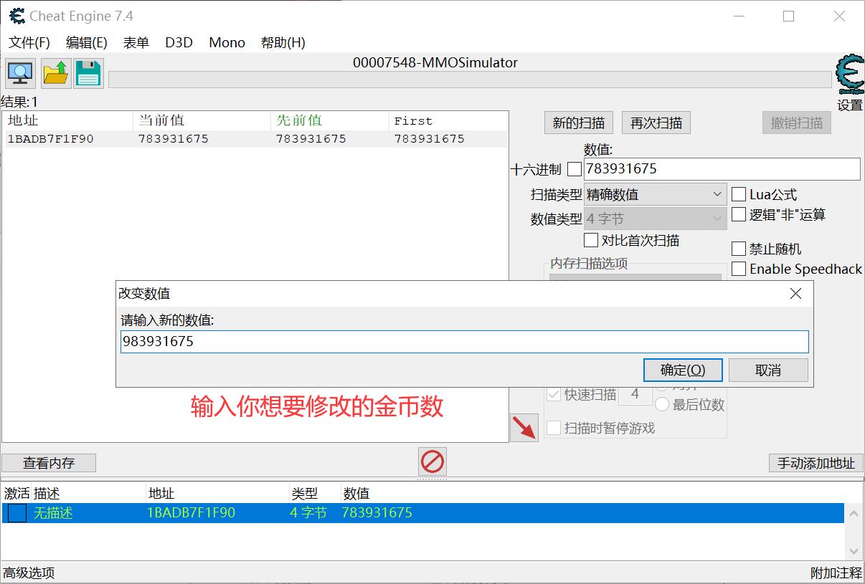The image size is (865, 584).
Task: Click the 请输入新的数值 input field
Action: click(465, 342)
